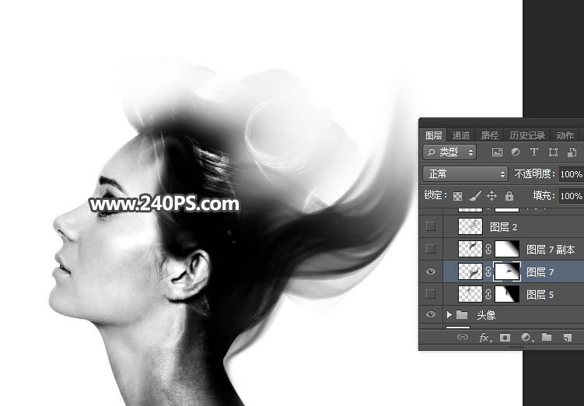Hide the 头像 group eye icon
The height and width of the screenshot is (406, 584).
pos(431,314)
